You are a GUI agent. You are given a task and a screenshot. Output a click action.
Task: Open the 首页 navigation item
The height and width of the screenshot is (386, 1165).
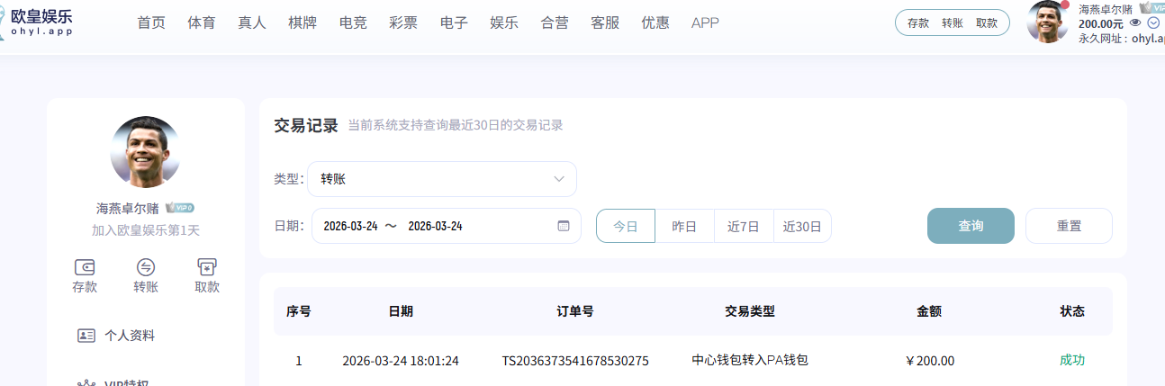click(151, 23)
